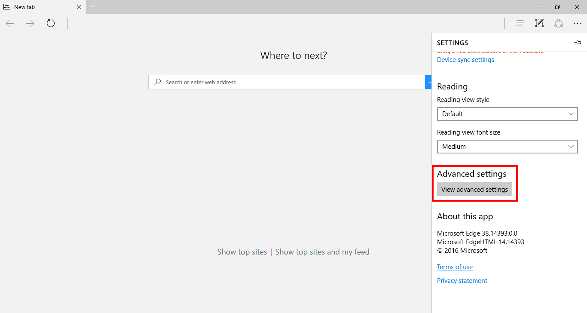Click View advanced settings button

click(474, 189)
